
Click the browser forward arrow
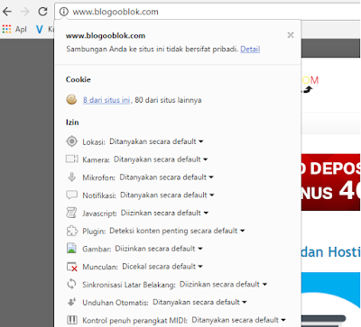25,12
